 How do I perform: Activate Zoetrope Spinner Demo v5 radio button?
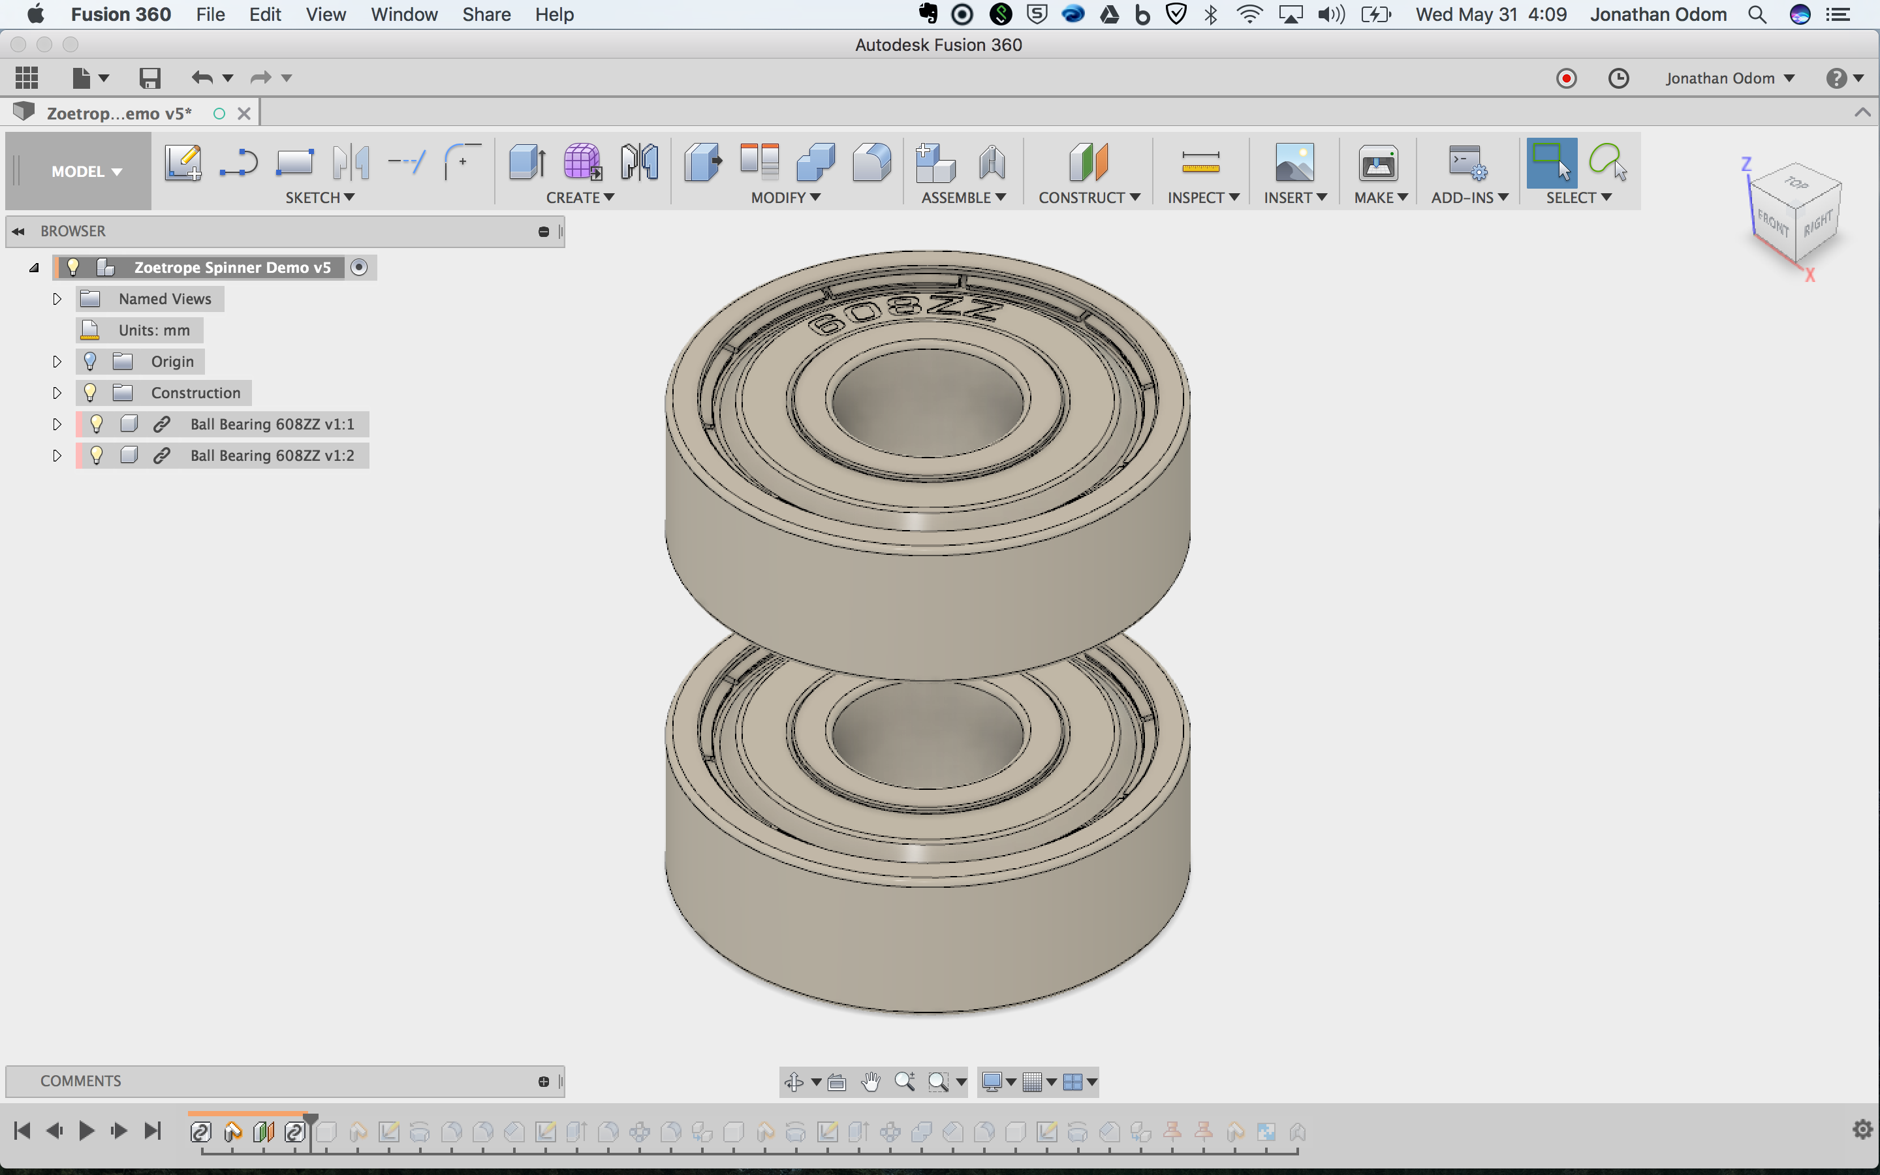click(359, 268)
